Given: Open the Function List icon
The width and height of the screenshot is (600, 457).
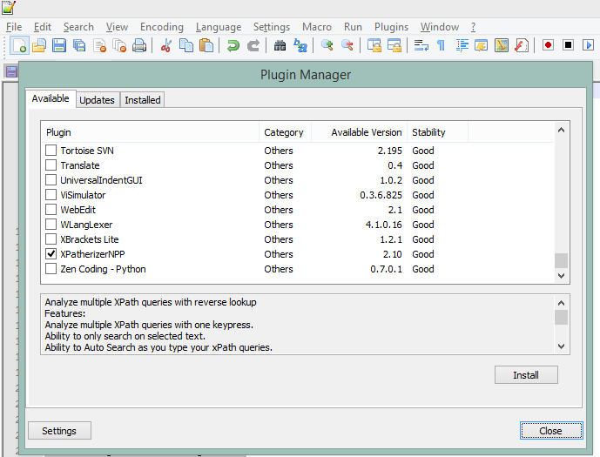Looking at the screenshot, I should (x=522, y=45).
